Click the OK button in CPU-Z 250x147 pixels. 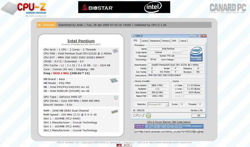coord(199,116)
